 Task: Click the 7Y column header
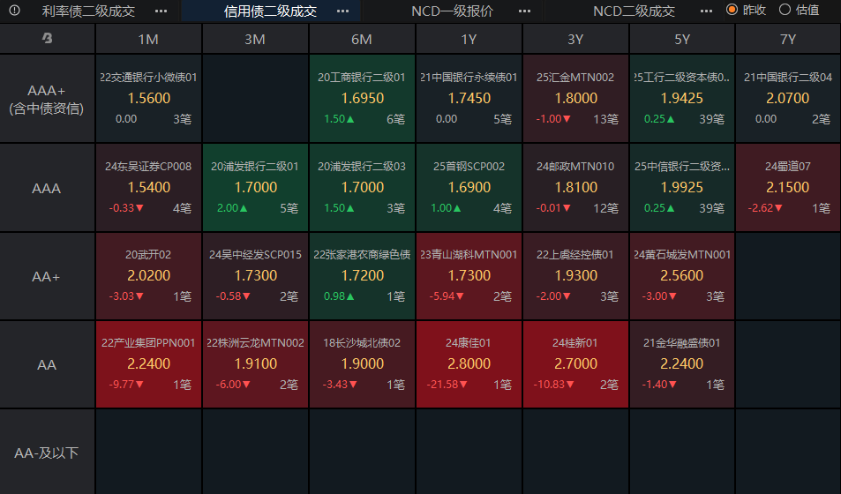click(x=788, y=39)
